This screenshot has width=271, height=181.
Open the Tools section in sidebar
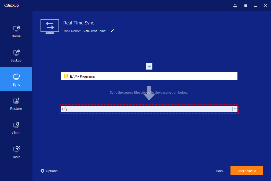tap(16, 152)
